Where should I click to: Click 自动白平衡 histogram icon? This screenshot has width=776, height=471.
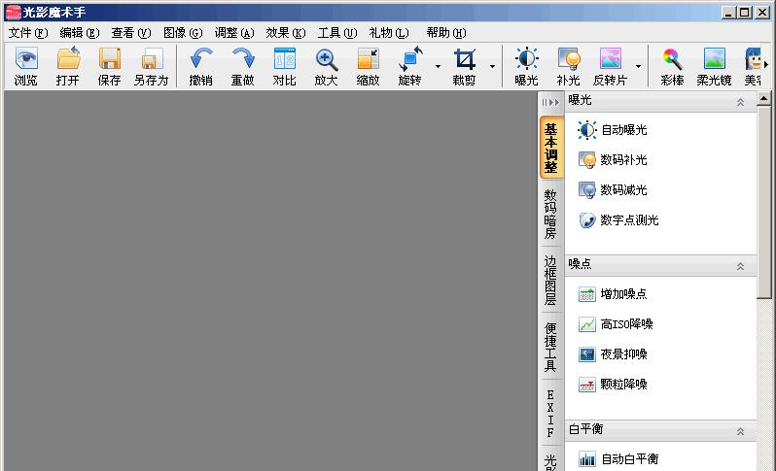[587, 459]
